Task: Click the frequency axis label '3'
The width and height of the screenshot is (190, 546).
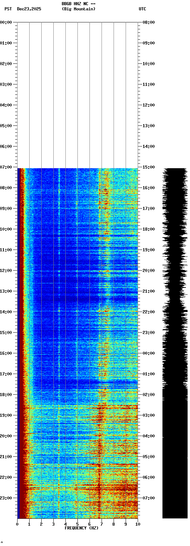Action: click(x=53, y=524)
